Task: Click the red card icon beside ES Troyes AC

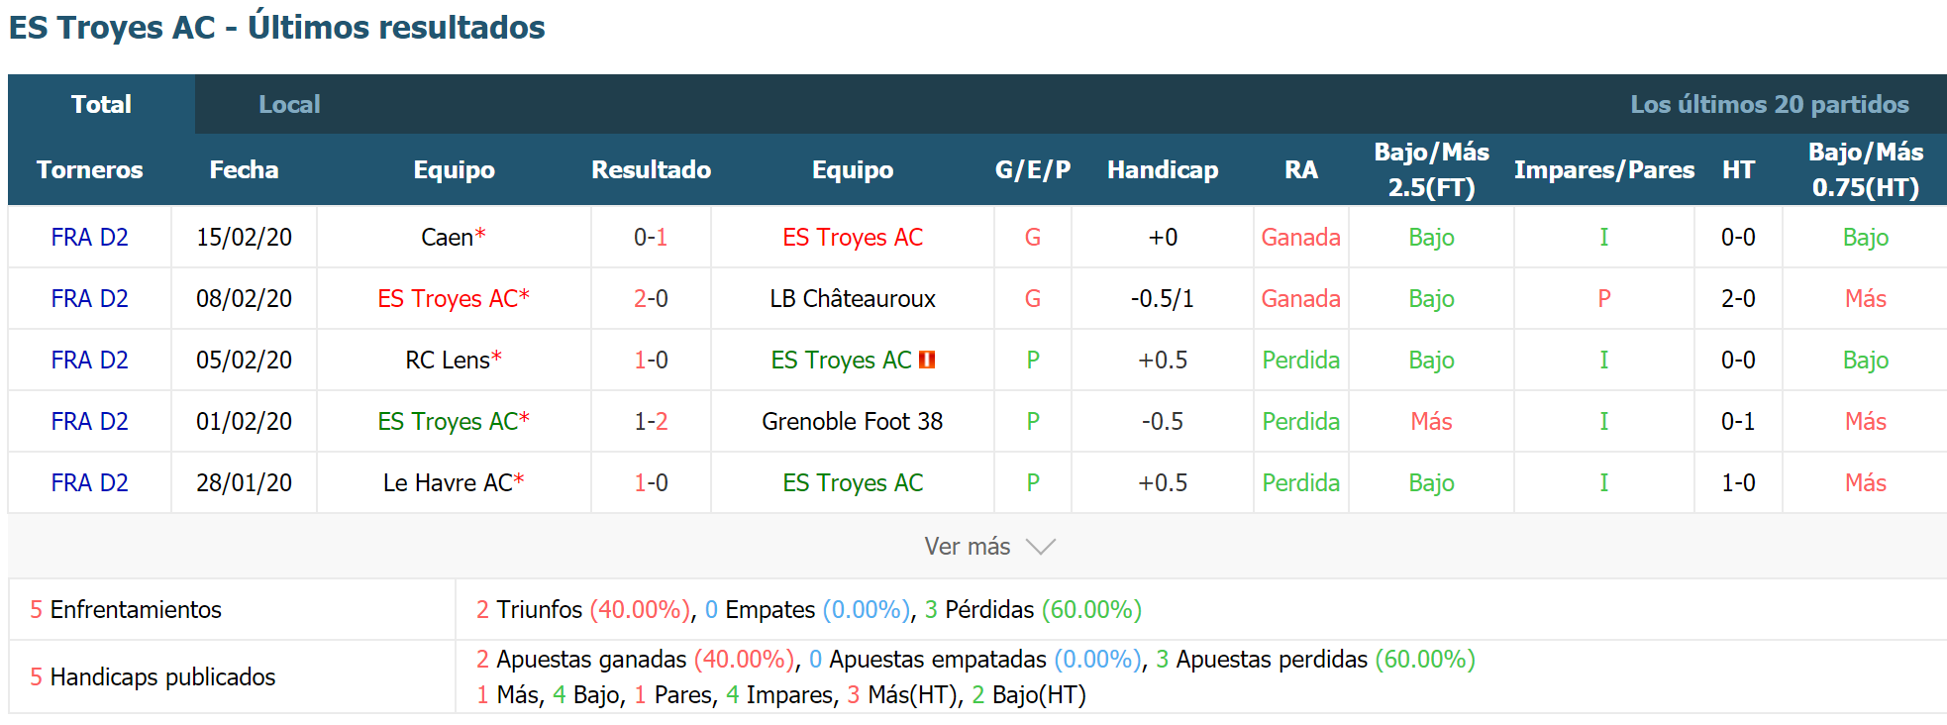Action: [x=927, y=360]
